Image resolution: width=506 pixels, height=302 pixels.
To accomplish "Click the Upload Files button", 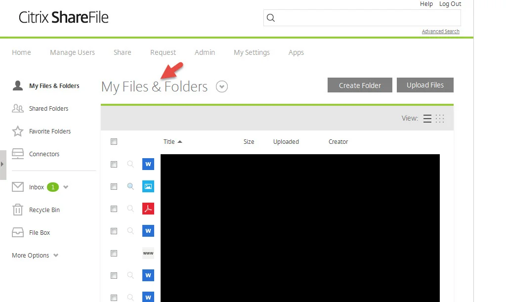I will click(x=425, y=85).
